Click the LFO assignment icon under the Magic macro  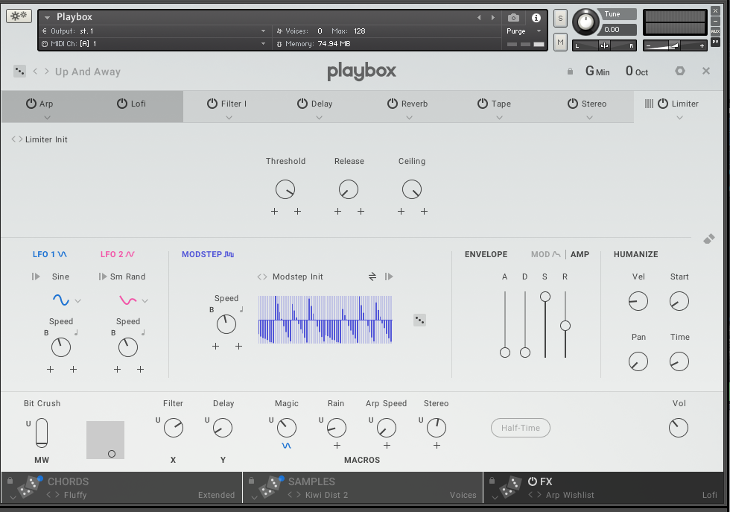click(286, 446)
